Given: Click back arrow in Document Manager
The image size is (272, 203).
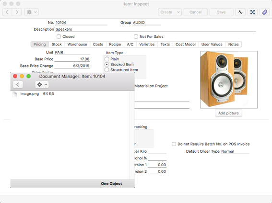Looking at the screenshot, I should (18, 85).
